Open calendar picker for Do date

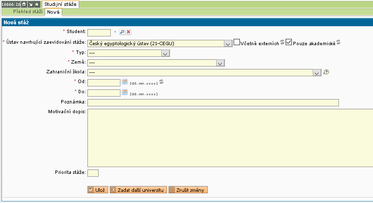pos(124,92)
